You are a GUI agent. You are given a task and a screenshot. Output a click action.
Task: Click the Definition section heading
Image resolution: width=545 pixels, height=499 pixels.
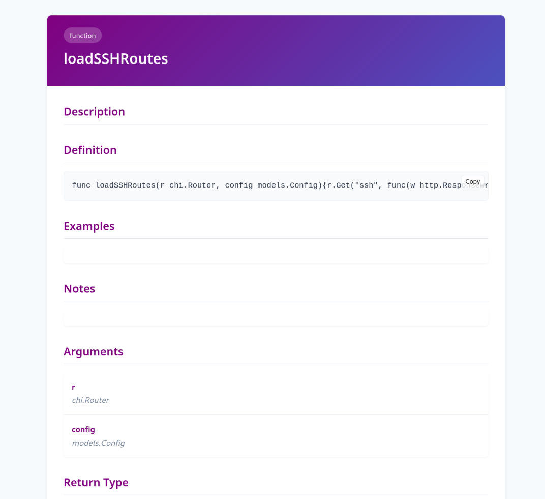[x=90, y=150]
